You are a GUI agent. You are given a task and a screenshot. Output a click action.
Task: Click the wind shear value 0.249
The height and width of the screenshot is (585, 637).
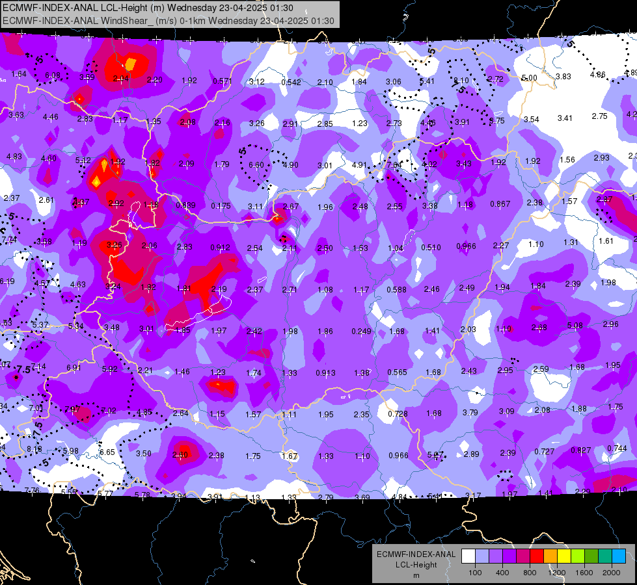[362, 331]
